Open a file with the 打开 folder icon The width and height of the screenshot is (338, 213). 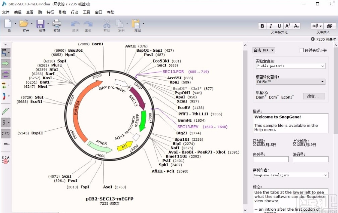(x=24, y=24)
